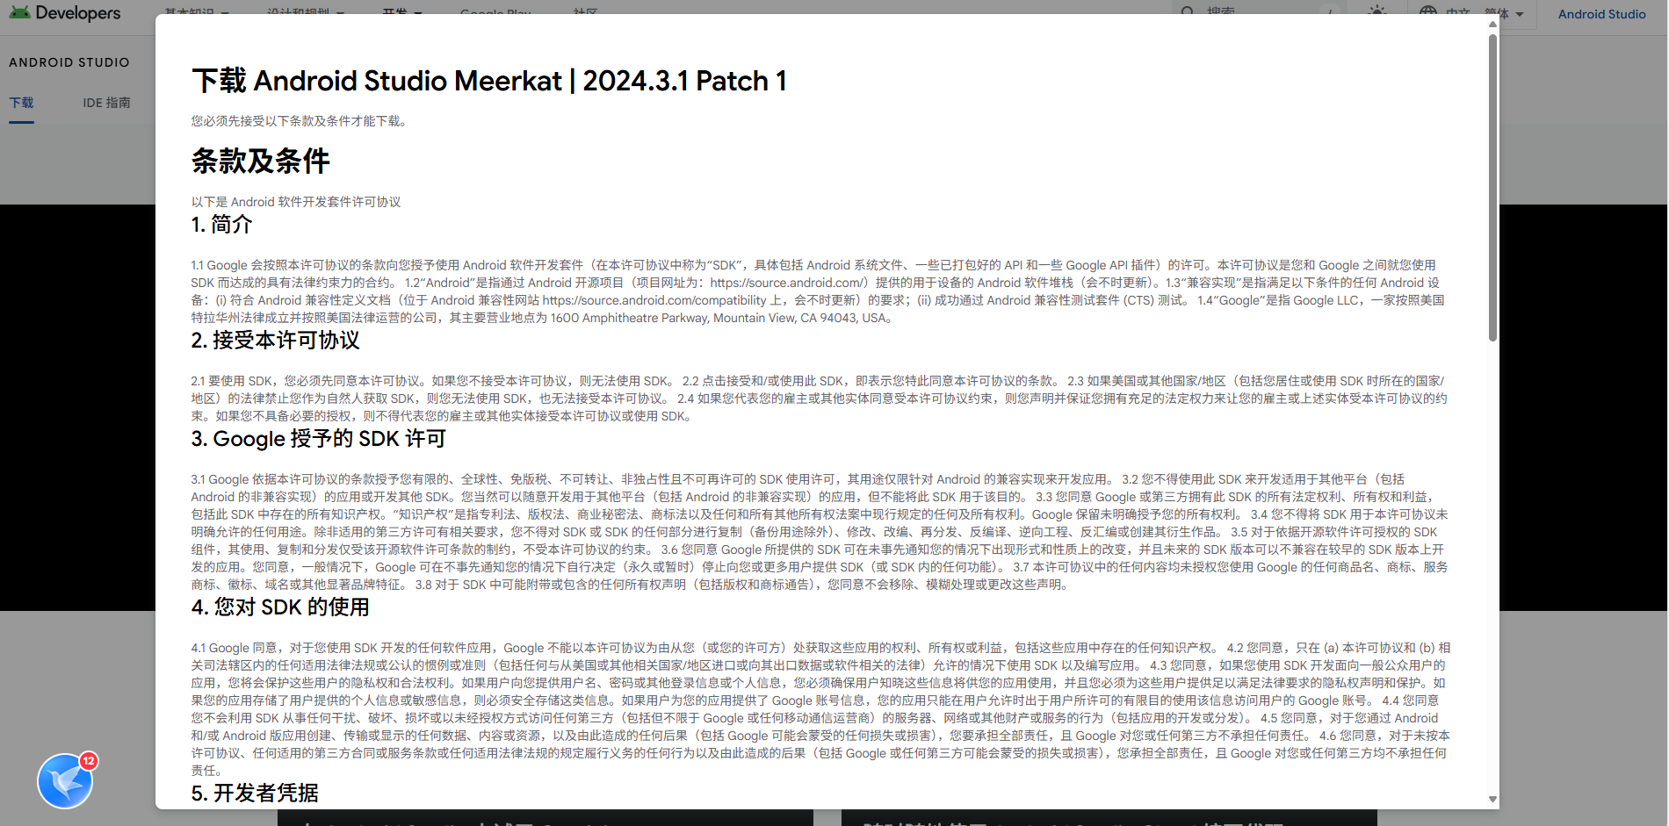Toggle the sun theme switcher icon

[x=1376, y=13]
